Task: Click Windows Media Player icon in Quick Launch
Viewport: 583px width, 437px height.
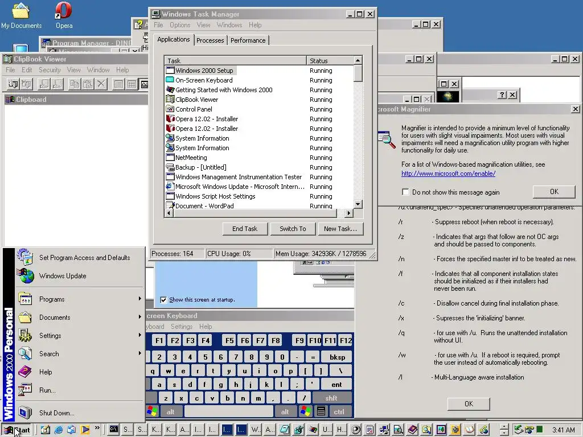Action: point(85,430)
